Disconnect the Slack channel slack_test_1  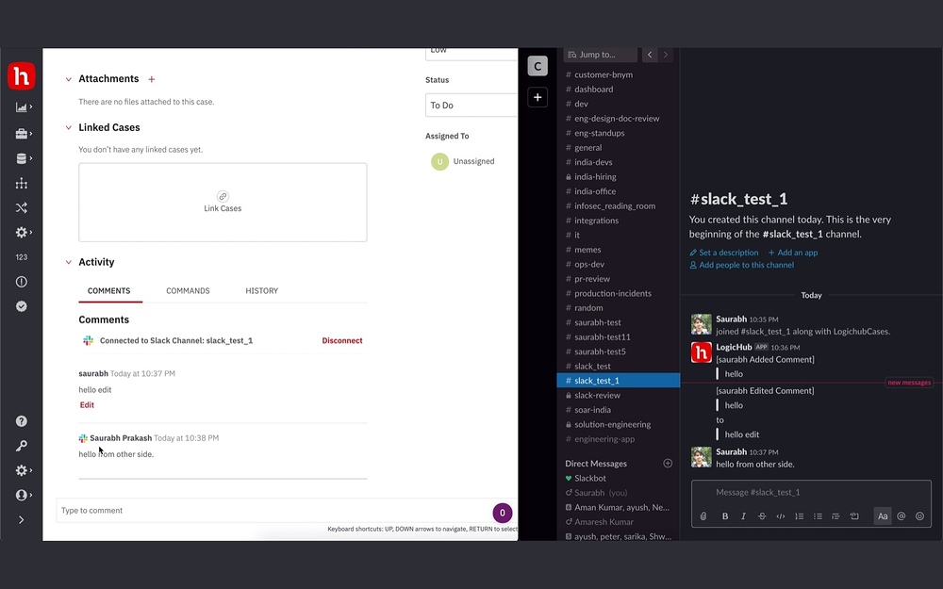[x=342, y=341]
